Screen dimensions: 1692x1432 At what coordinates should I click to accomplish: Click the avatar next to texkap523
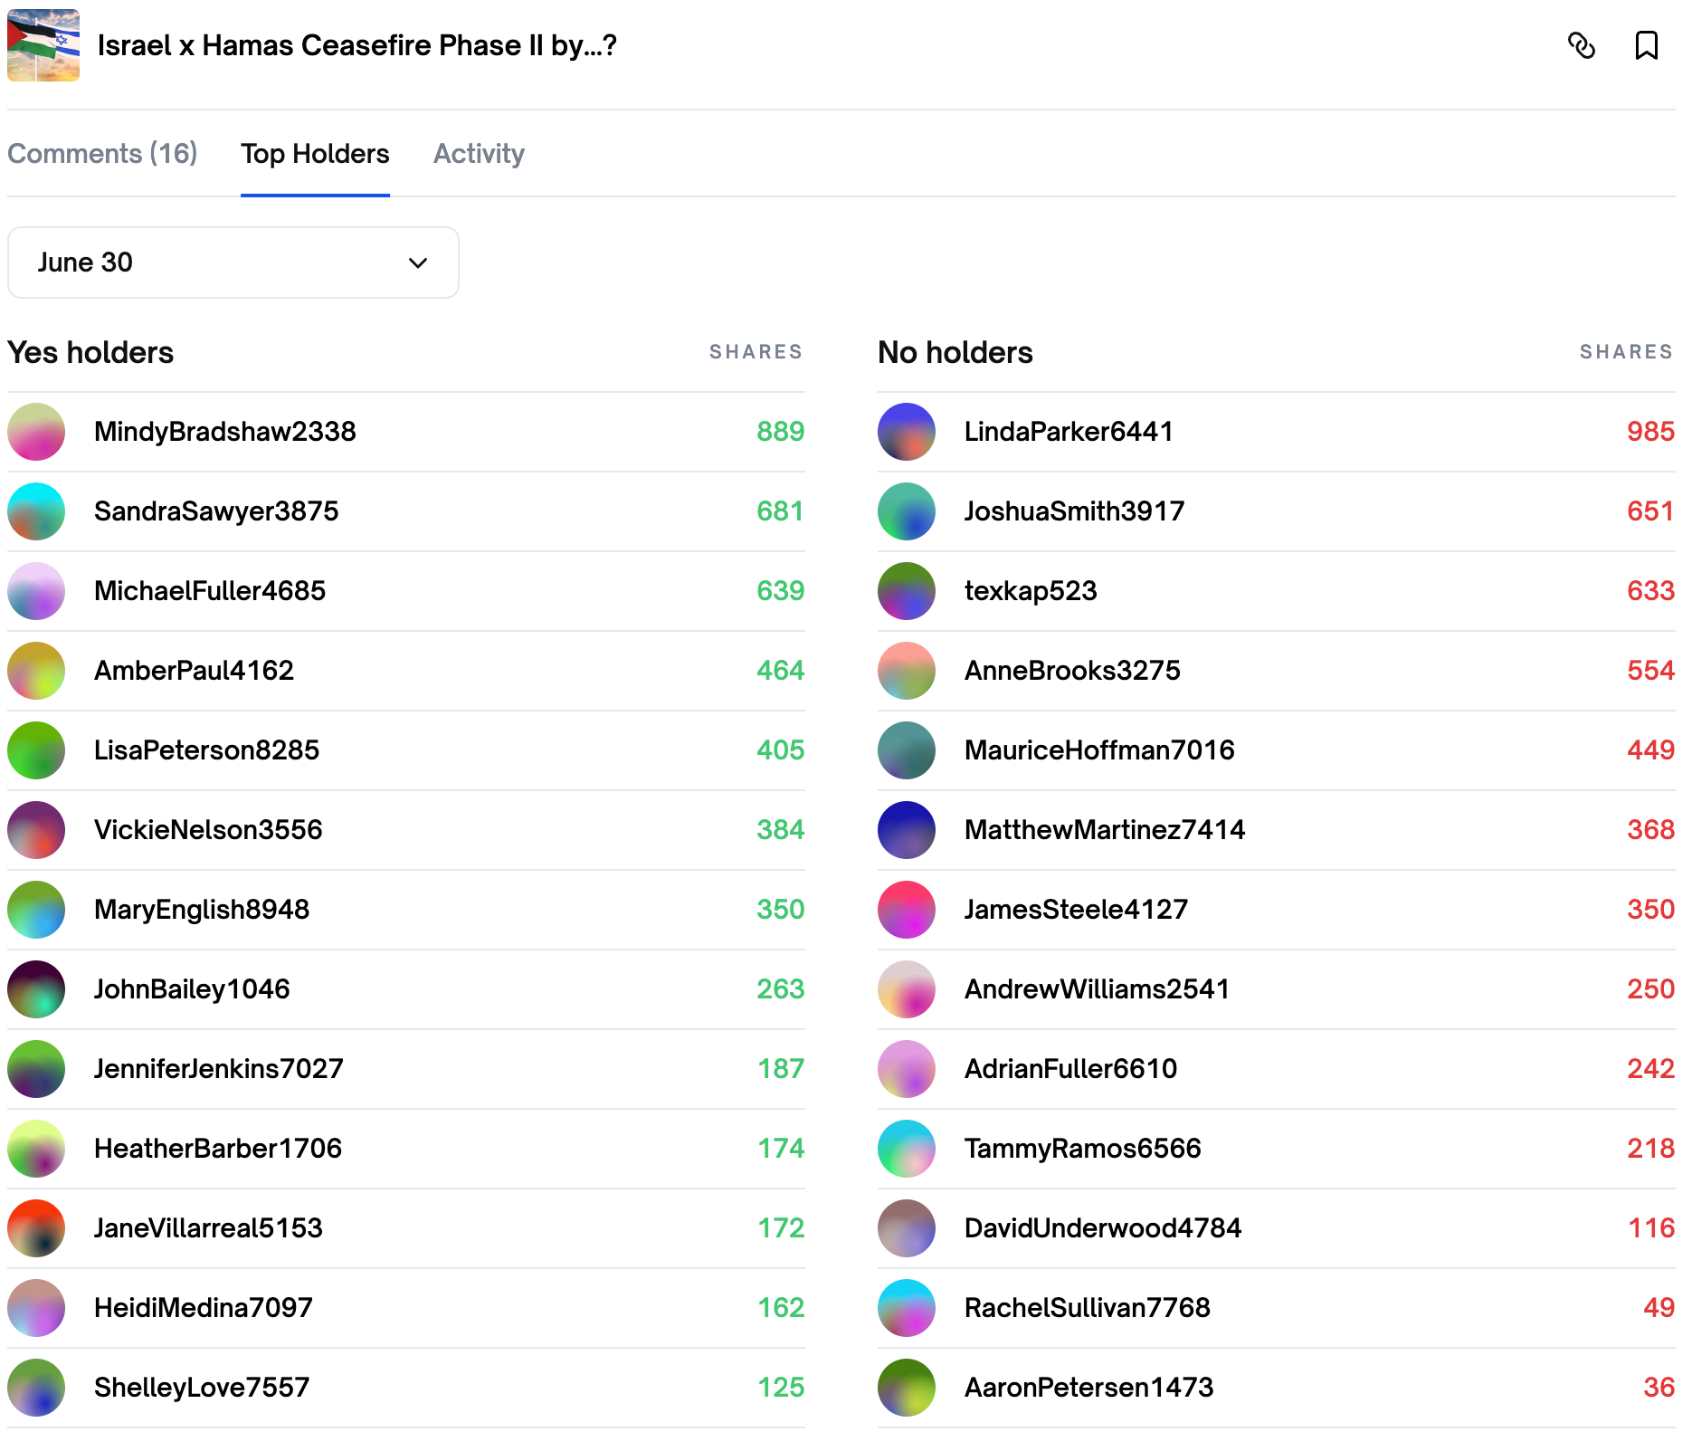click(x=906, y=591)
